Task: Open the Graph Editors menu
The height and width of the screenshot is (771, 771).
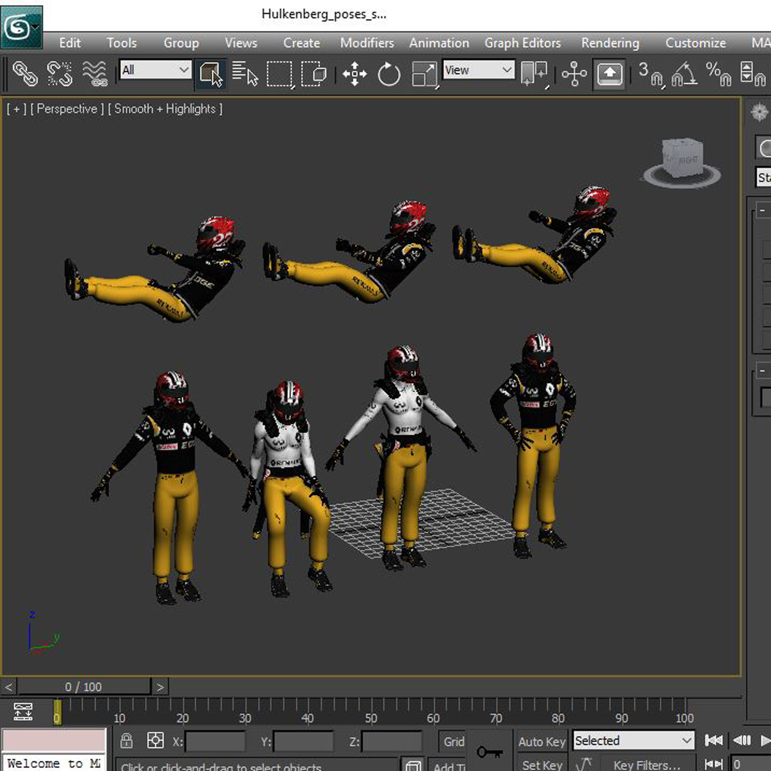Action: [x=522, y=43]
